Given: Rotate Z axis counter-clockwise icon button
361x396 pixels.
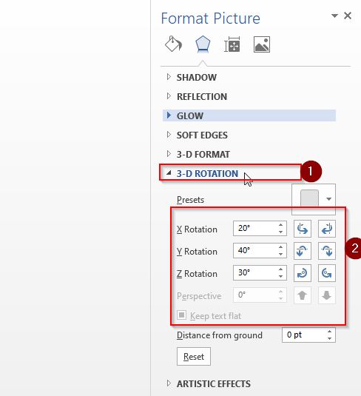Looking at the screenshot, I should tap(327, 273).
